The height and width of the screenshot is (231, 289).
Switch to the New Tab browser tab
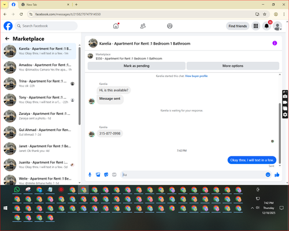tap(45, 5)
